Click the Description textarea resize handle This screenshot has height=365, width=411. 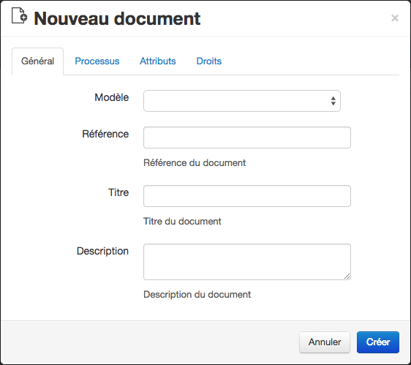[347, 276]
